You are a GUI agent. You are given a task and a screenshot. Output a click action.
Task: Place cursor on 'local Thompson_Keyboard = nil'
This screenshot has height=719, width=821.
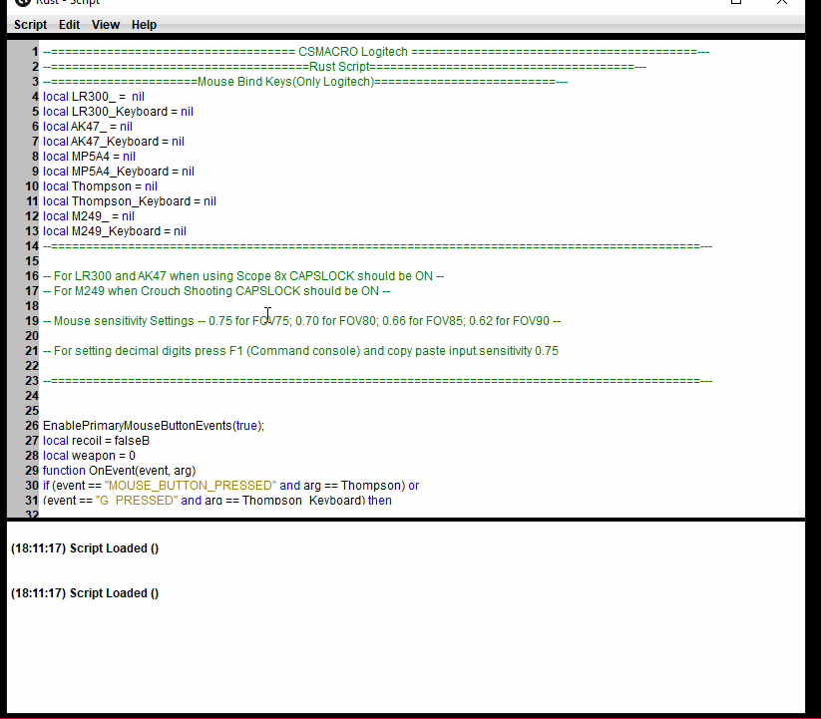[x=130, y=201]
